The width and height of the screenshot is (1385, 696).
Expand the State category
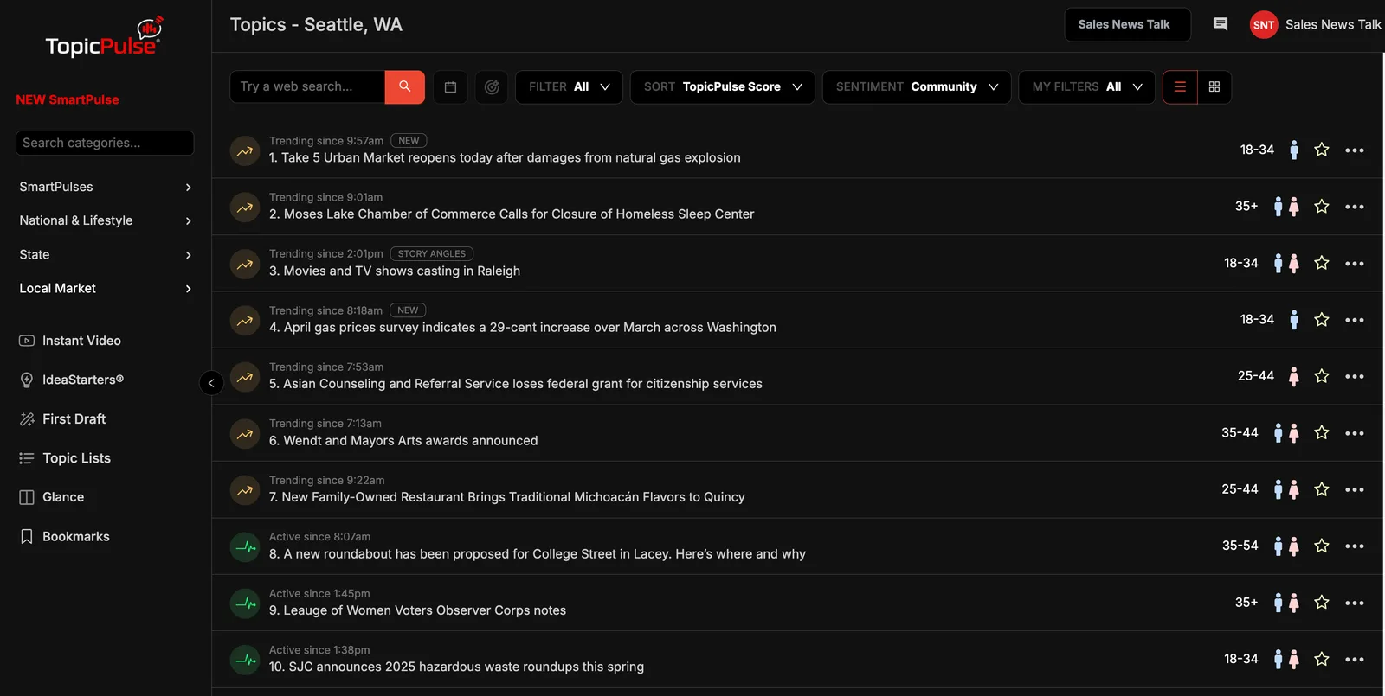coord(106,254)
